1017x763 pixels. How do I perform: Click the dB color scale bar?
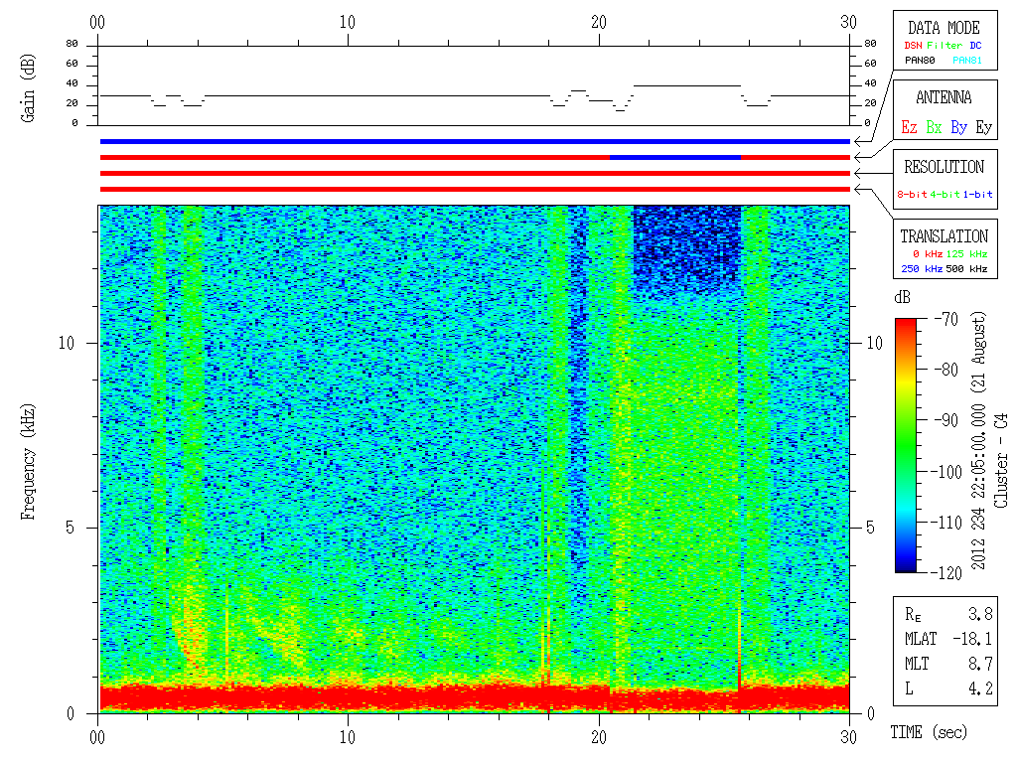coord(906,445)
